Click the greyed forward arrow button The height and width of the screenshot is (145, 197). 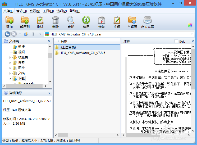pyautogui.click(x=14, y=34)
